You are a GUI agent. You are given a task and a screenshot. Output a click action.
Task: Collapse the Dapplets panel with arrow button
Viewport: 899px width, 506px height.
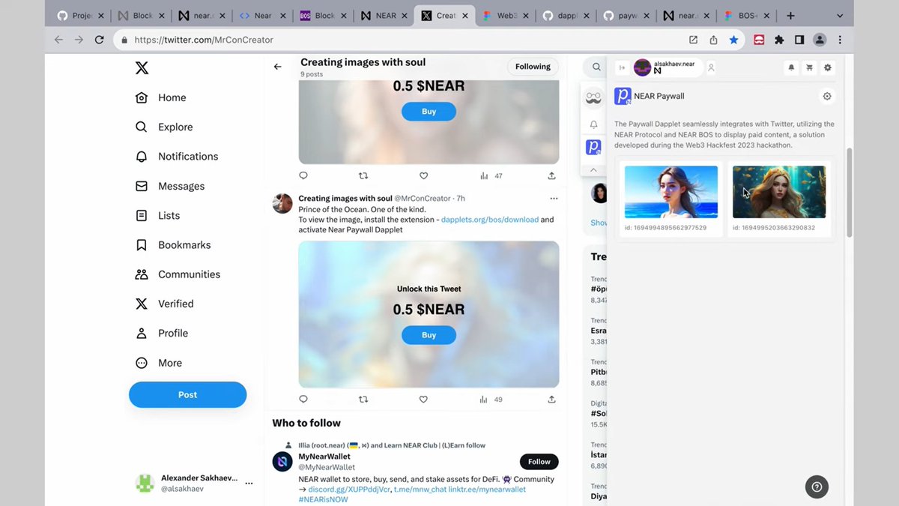621,67
